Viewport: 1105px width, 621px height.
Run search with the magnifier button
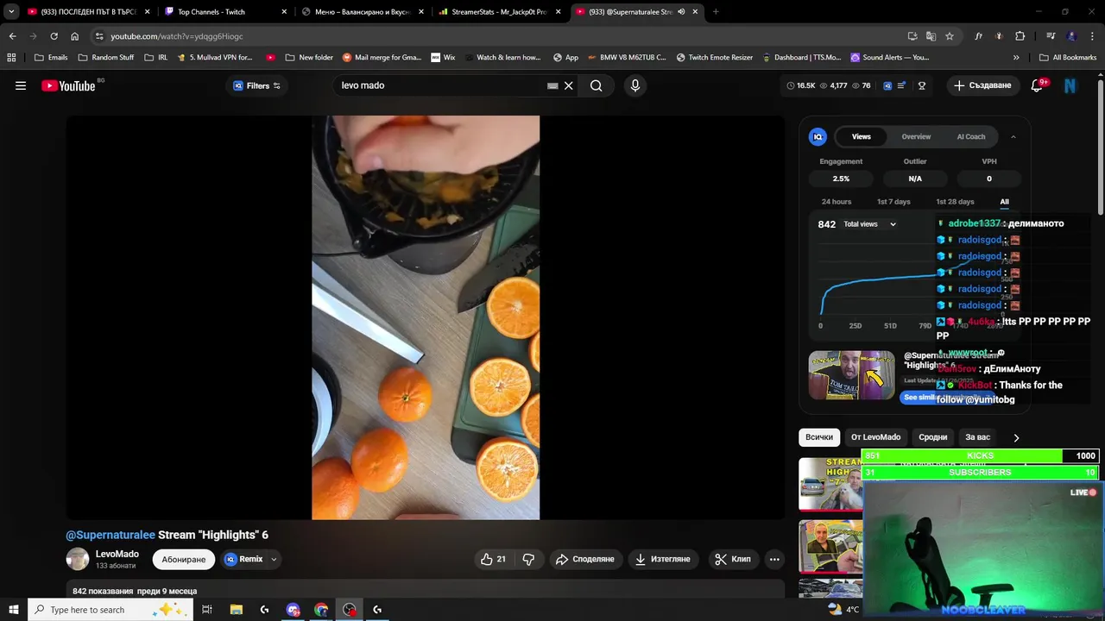pos(597,85)
